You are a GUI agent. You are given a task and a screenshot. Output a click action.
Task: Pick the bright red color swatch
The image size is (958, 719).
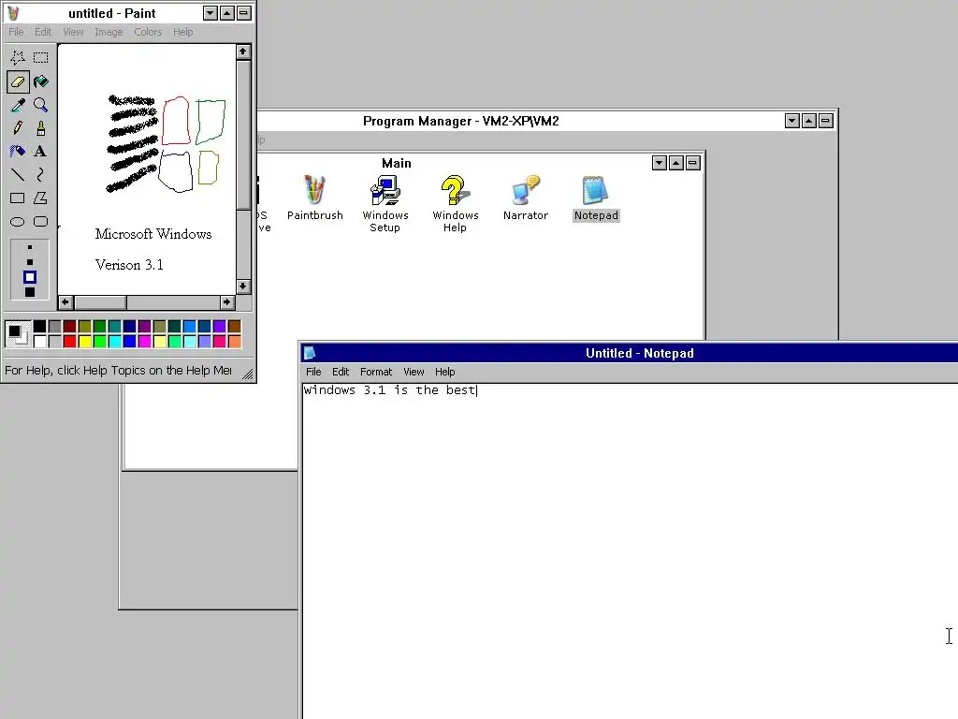coord(69,341)
